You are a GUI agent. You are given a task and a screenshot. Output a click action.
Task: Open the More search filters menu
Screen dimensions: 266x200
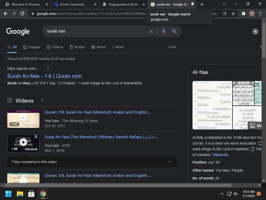tap(118, 47)
